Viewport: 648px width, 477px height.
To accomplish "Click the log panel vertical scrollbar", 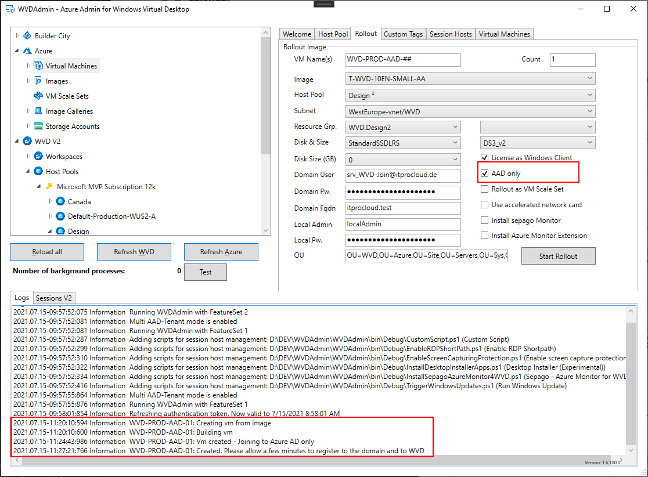I will [631, 381].
